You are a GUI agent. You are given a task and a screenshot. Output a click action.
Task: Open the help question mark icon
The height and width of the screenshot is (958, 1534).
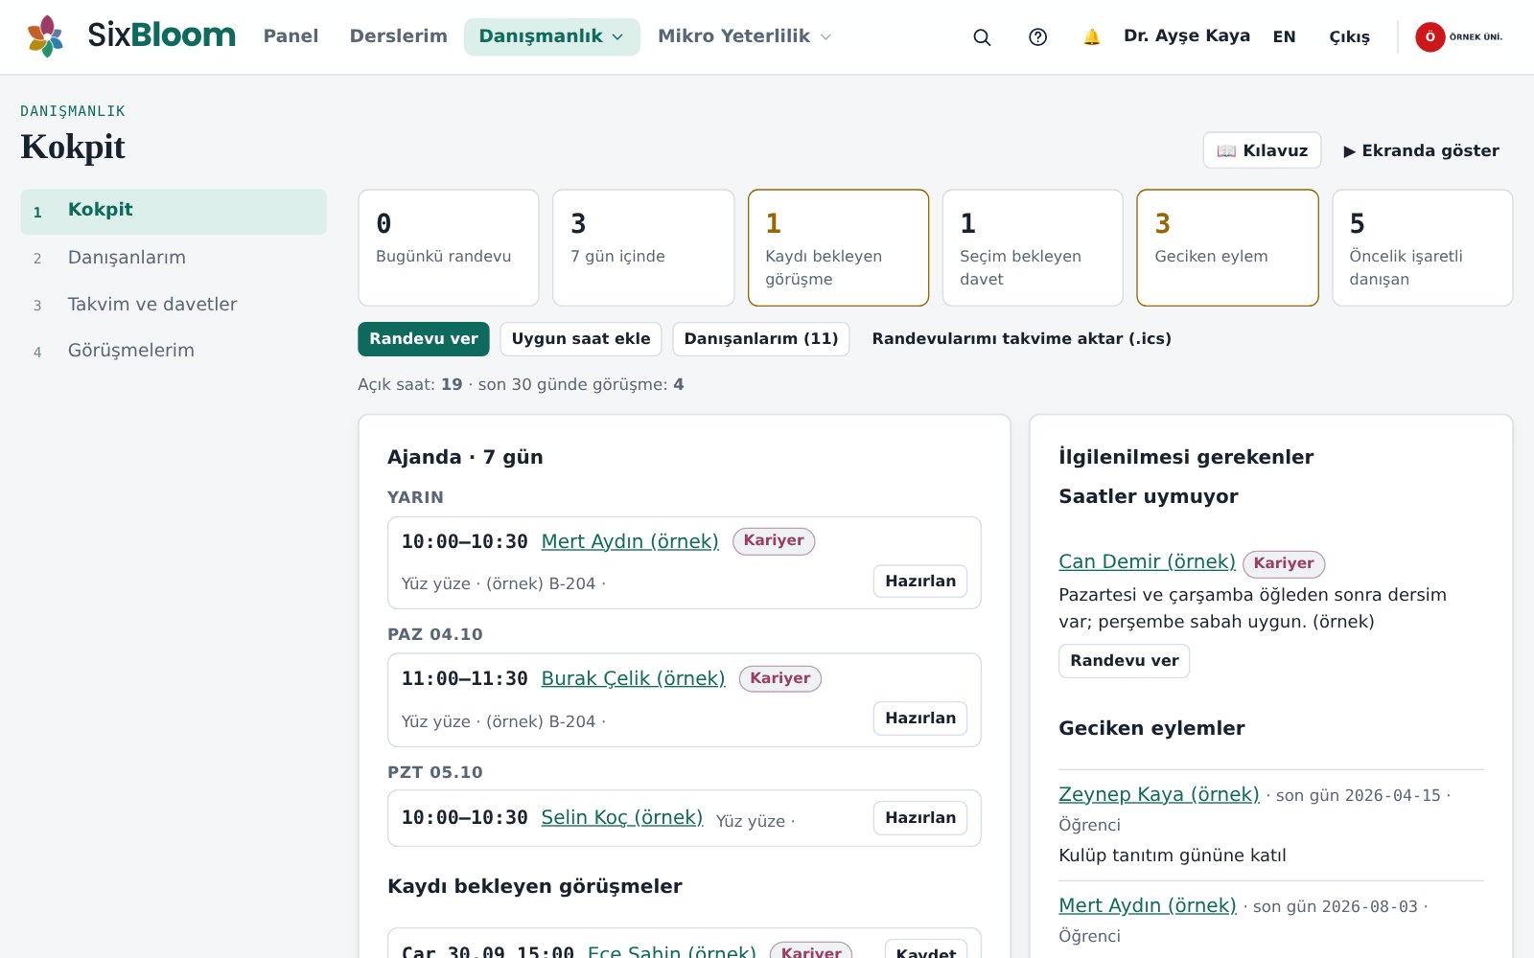1037,36
